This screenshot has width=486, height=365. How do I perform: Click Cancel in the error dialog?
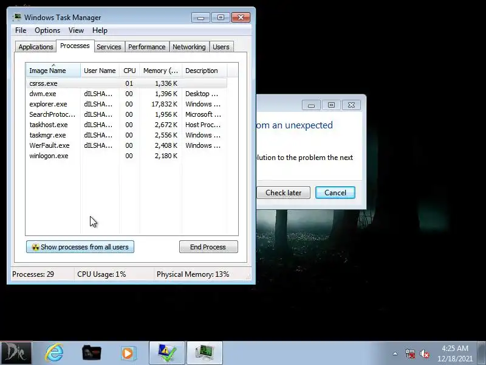coord(335,192)
